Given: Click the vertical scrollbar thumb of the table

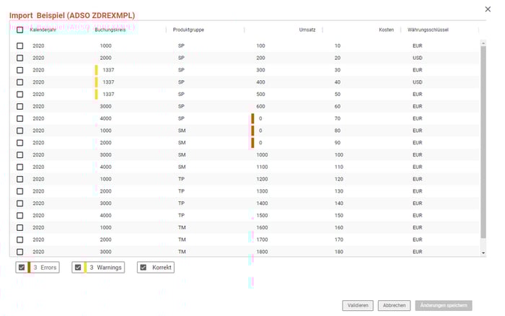Looking at the screenshot, I should (x=483, y=142).
